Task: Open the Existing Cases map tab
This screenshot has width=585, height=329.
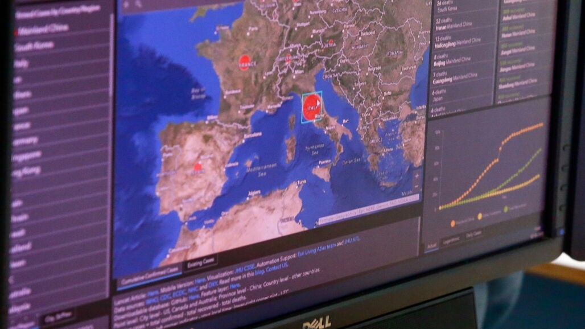Action: pyautogui.click(x=201, y=263)
